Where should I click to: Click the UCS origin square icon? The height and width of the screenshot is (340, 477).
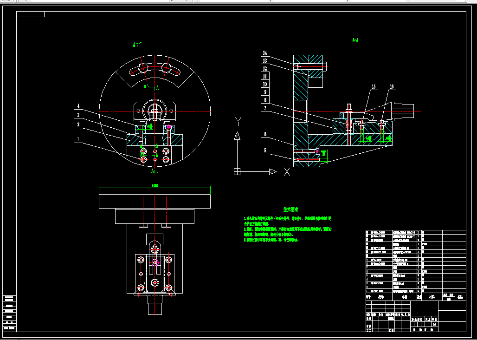(237, 172)
